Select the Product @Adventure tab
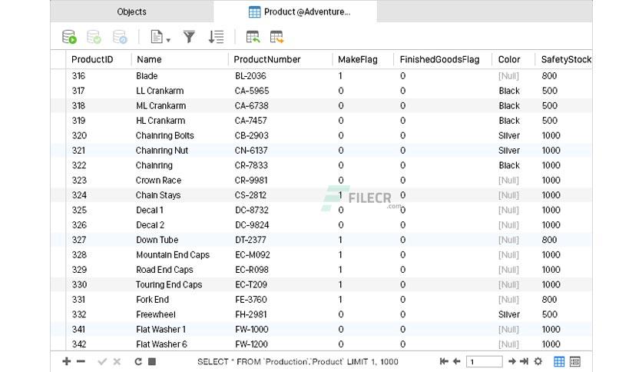Image resolution: width=642 pixels, height=372 pixels. point(295,12)
